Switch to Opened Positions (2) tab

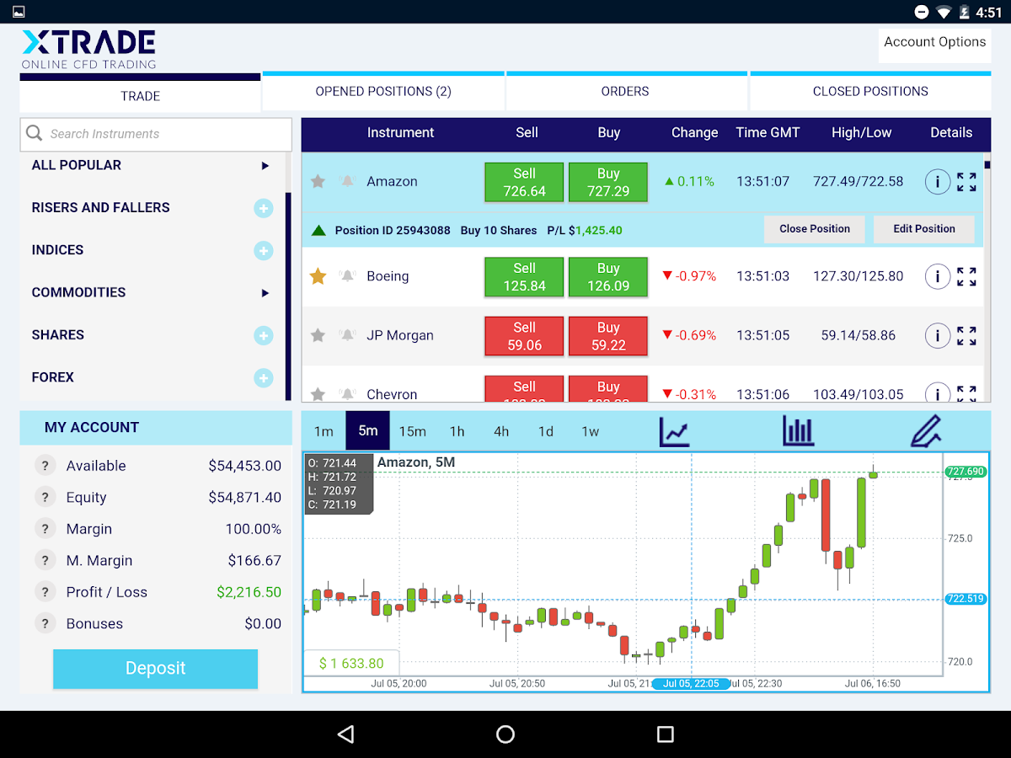[383, 91]
